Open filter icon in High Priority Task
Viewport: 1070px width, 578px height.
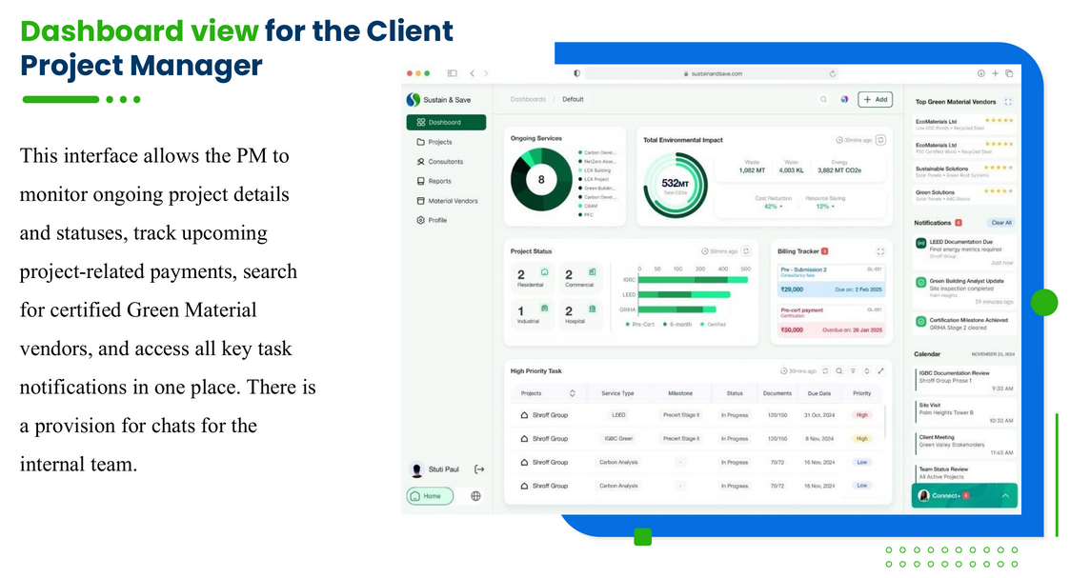[853, 371]
